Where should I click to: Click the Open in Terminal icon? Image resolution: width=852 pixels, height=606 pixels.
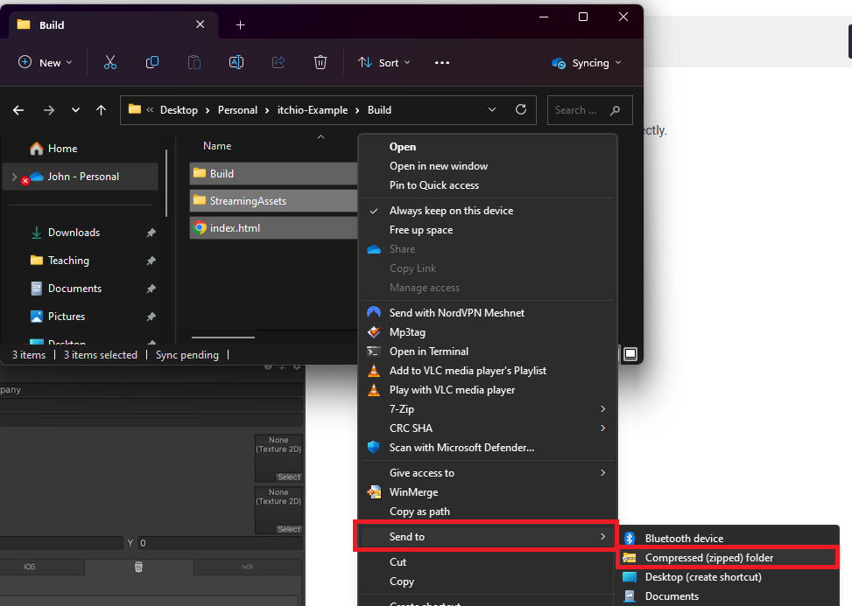tap(374, 351)
